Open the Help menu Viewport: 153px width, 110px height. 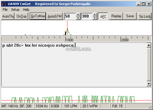click(26, 10)
